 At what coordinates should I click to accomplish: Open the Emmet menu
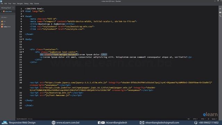click(x=36, y=3)
